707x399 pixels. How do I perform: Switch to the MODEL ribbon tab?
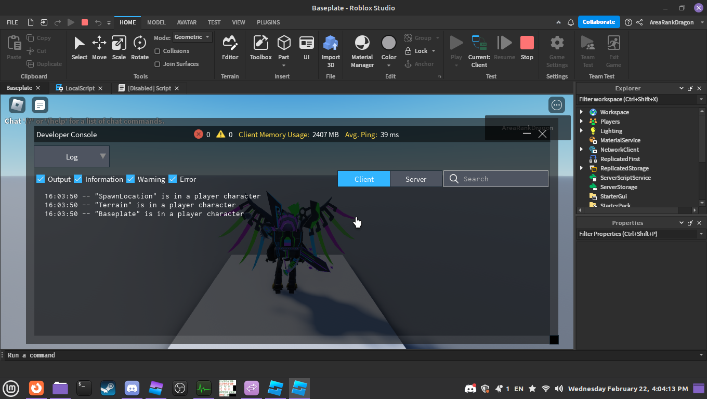coord(156,22)
